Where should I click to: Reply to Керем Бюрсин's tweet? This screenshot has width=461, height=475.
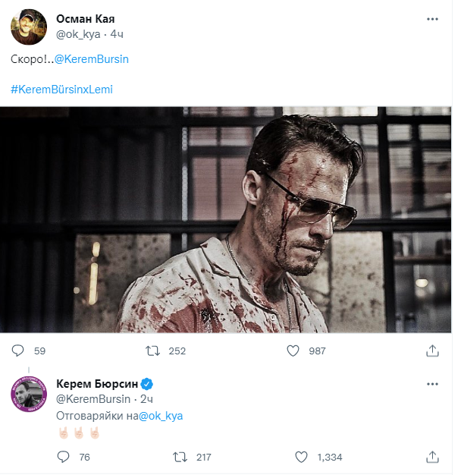point(64,457)
